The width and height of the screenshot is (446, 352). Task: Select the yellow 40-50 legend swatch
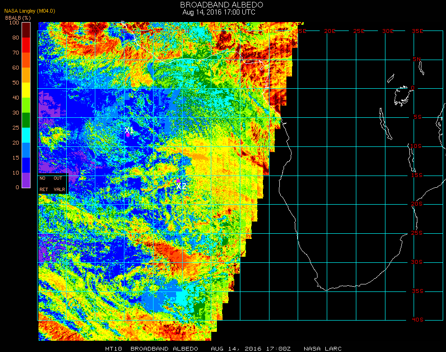(x=26, y=90)
